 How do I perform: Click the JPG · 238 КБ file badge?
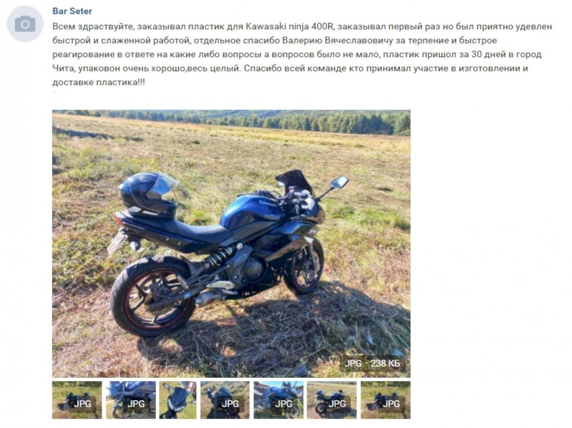coord(372,363)
